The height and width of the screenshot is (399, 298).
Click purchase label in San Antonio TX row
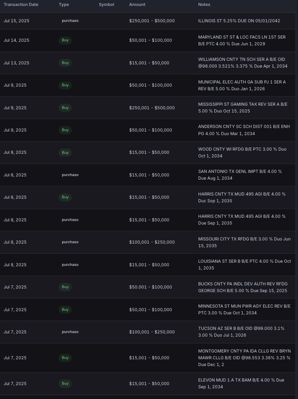[x=70, y=175]
